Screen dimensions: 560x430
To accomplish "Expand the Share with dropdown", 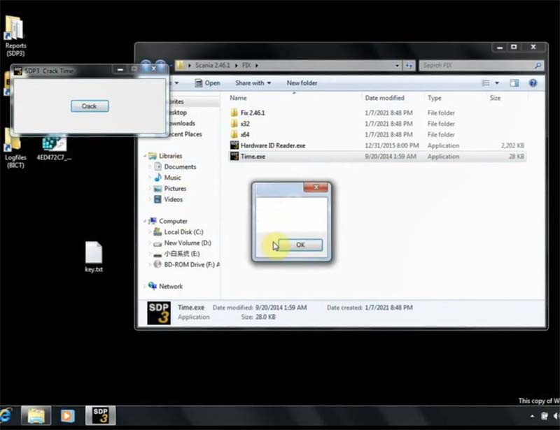I will (x=253, y=83).
